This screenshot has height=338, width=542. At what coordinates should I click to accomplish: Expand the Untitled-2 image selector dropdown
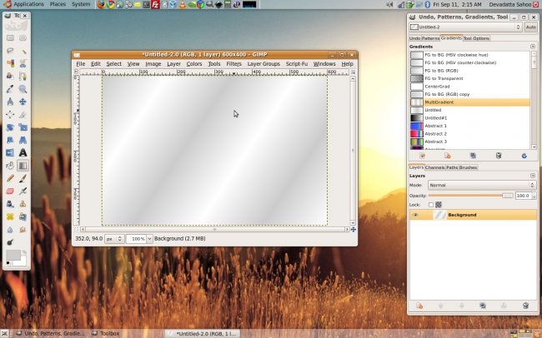pyautogui.click(x=465, y=27)
